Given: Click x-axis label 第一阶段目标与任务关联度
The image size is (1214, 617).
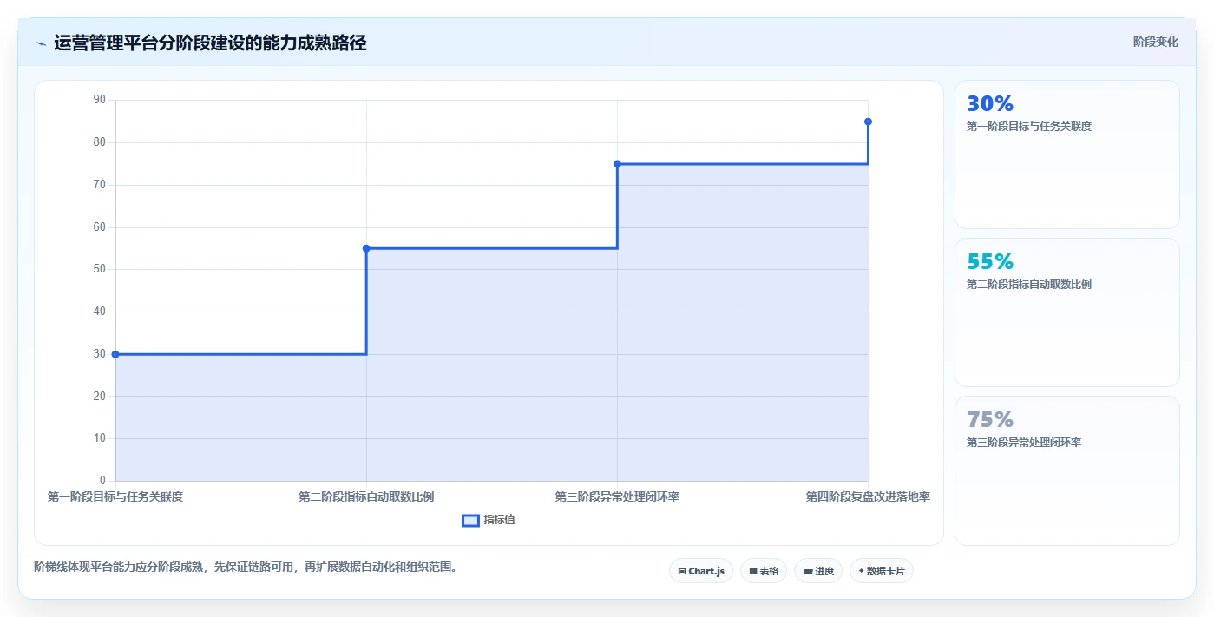Looking at the screenshot, I should click(x=115, y=497).
